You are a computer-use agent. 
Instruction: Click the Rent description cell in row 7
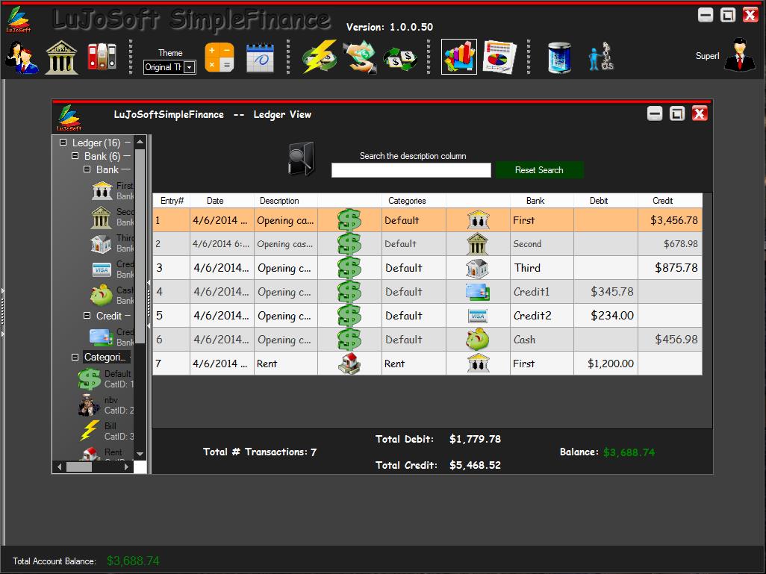pyautogui.click(x=286, y=364)
